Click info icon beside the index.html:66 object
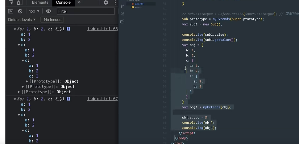The height and width of the screenshot is (144, 299). pos(68,29)
